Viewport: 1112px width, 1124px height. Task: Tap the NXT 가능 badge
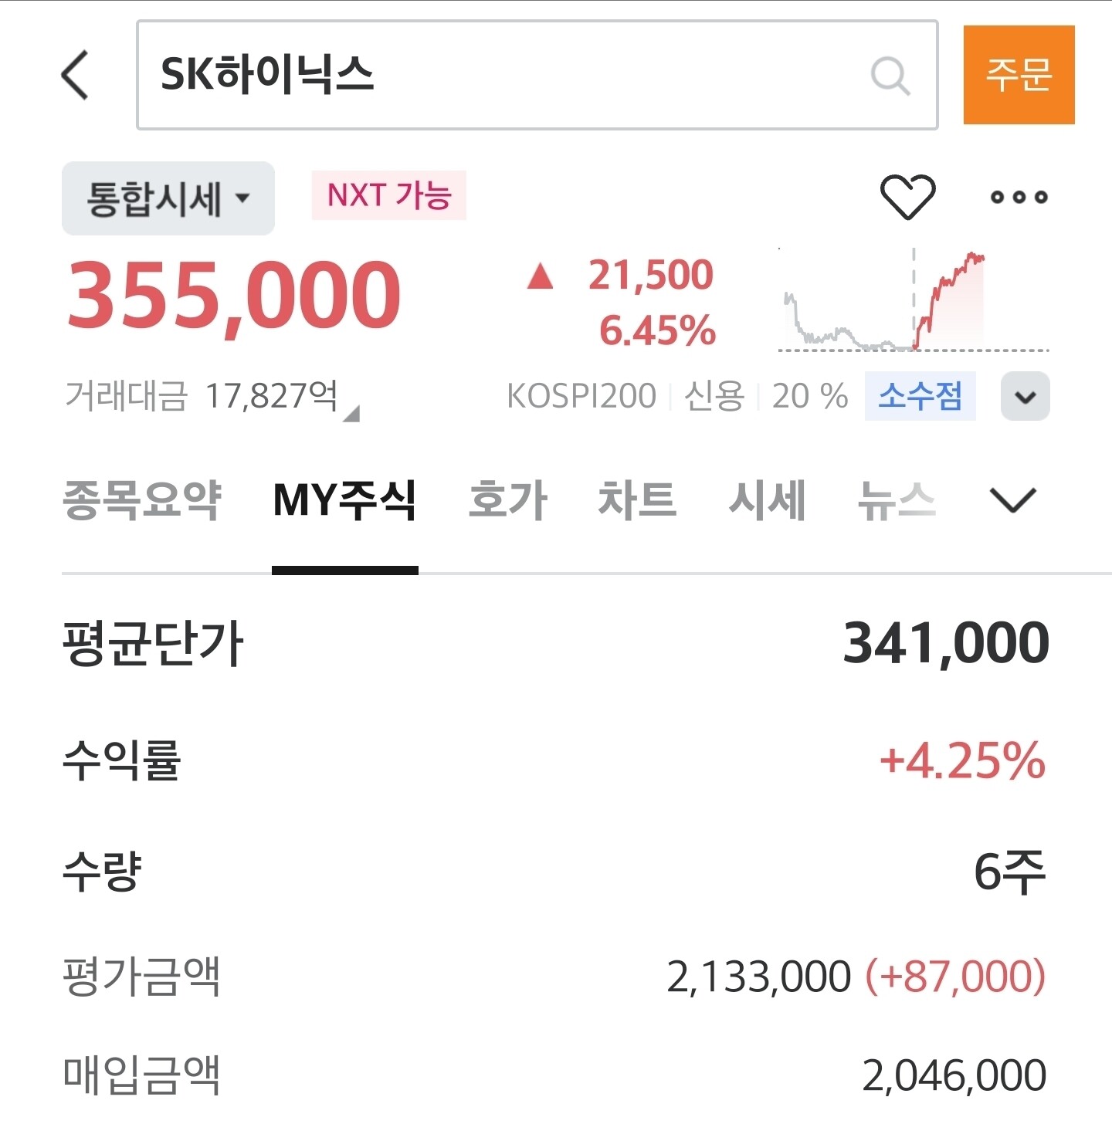[389, 195]
